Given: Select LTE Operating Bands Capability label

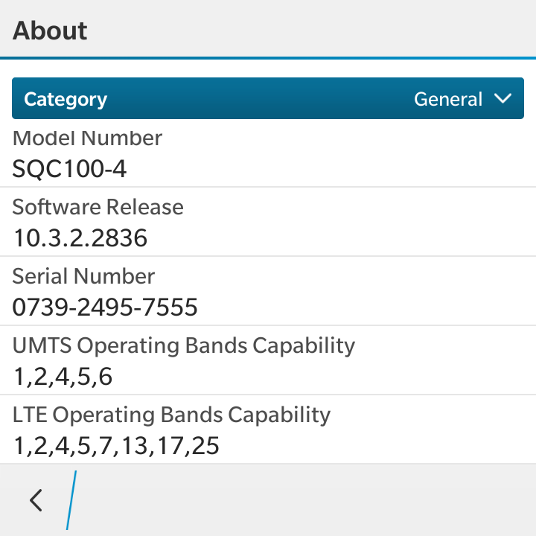Looking at the screenshot, I should pos(171,415).
